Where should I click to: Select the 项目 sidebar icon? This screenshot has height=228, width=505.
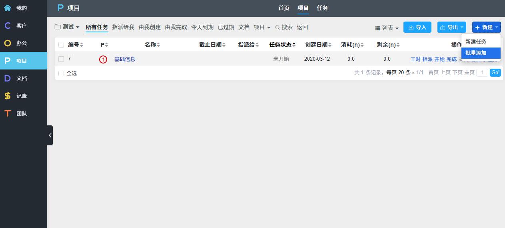tap(7, 61)
